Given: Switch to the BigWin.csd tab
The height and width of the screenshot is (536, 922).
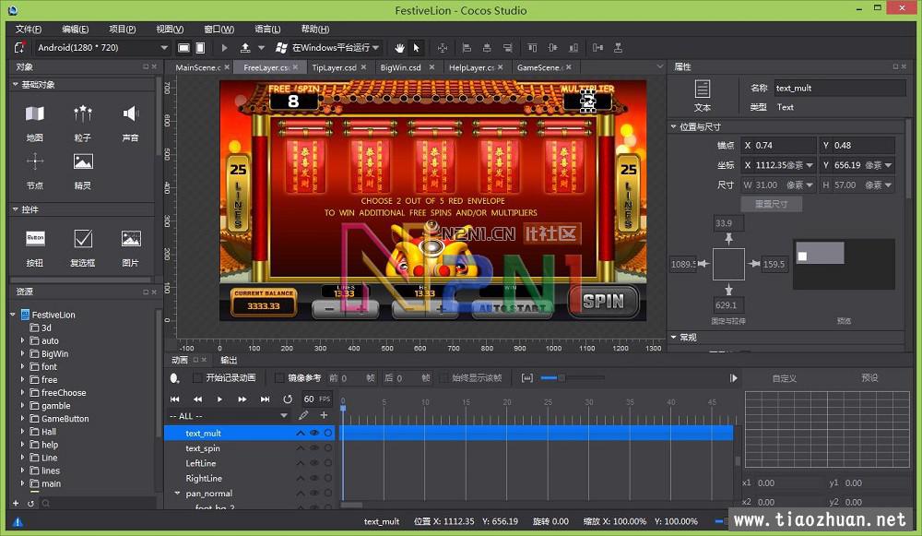Looking at the screenshot, I should pos(400,67).
